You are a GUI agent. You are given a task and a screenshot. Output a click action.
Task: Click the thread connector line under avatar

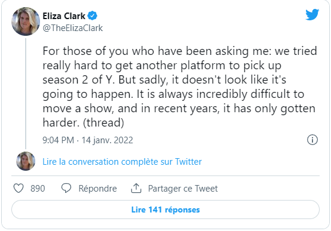pyautogui.click(x=26, y=94)
